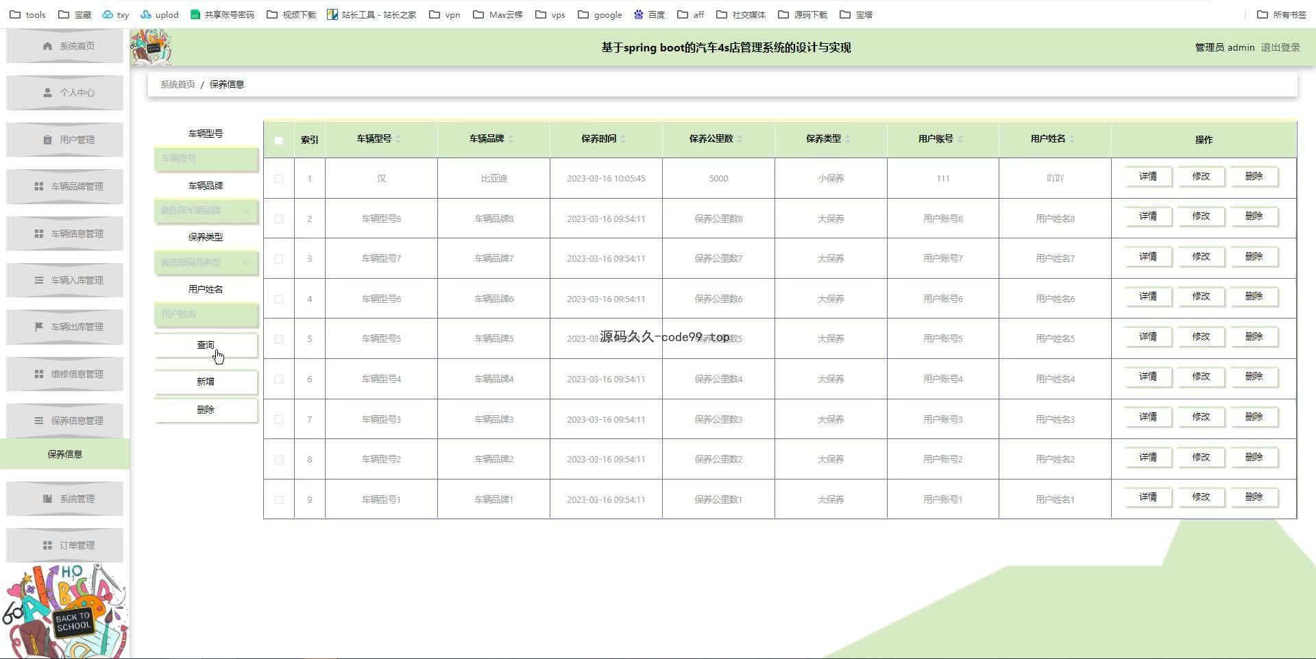Click the 删除 button below 新增

click(206, 410)
